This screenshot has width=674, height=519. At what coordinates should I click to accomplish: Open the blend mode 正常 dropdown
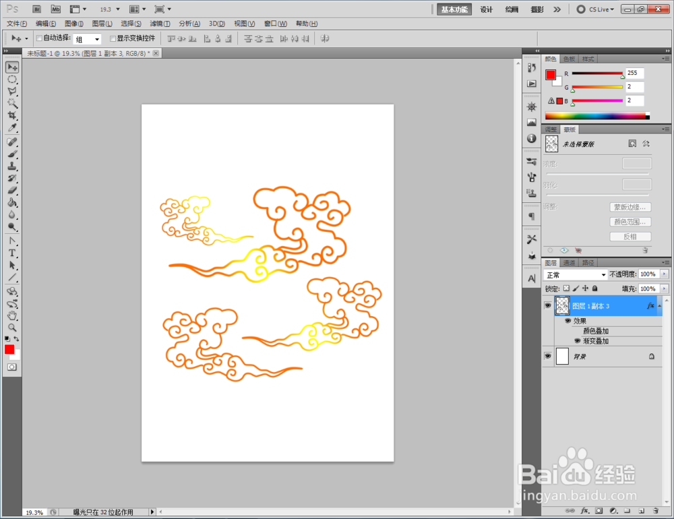pyautogui.click(x=575, y=275)
